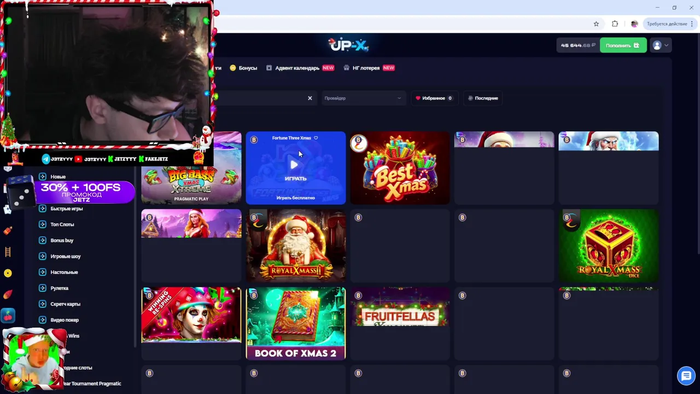Bookmark this page with the star icon

click(596, 24)
